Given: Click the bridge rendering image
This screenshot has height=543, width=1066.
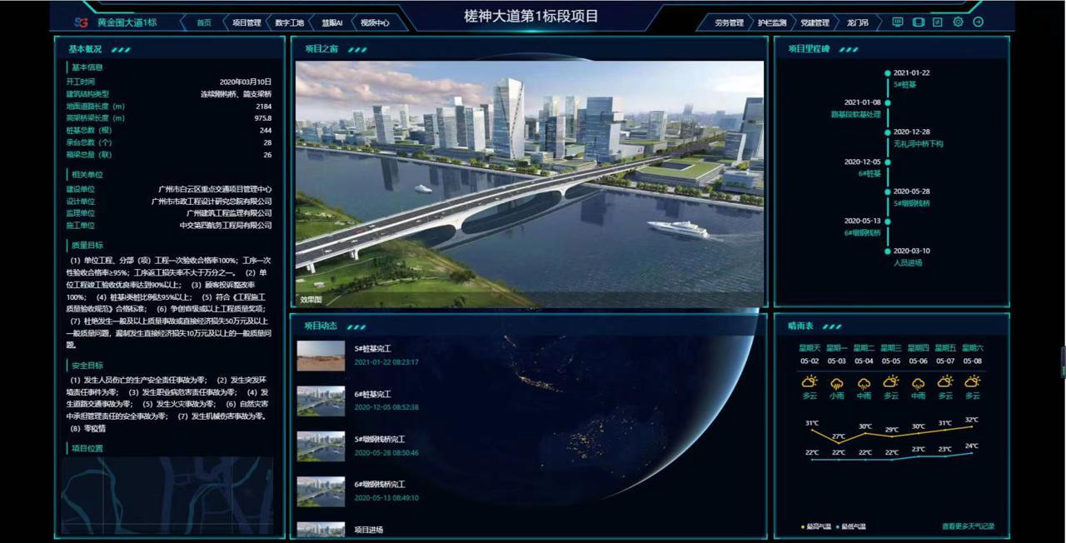Looking at the screenshot, I should click(x=530, y=184).
